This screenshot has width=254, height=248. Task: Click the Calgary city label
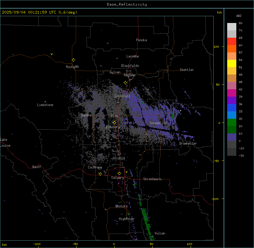(x=118, y=178)
